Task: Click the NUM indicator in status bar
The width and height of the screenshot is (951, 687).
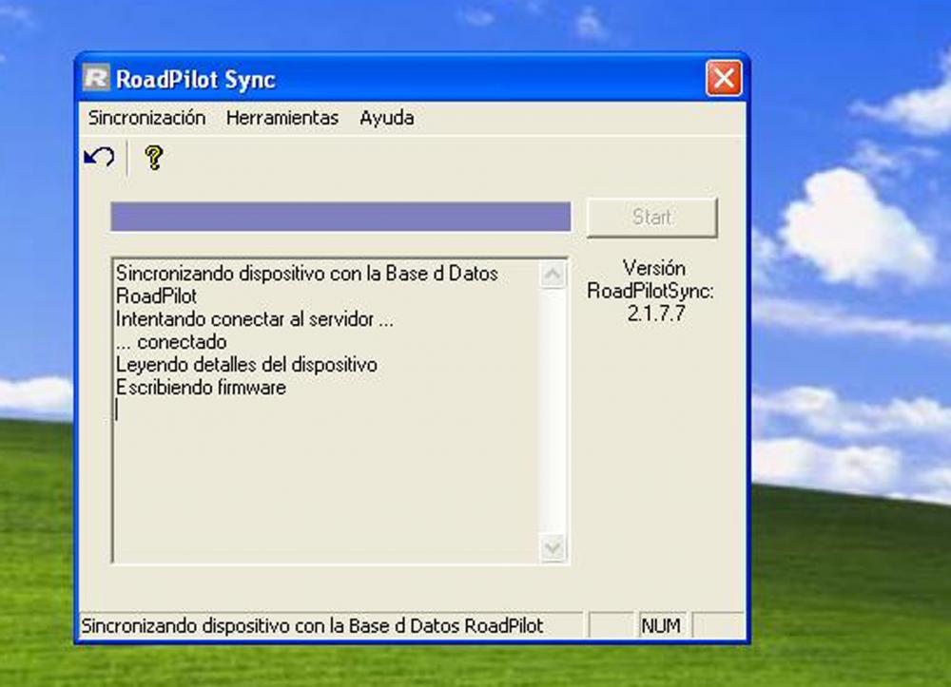Action: [x=661, y=626]
